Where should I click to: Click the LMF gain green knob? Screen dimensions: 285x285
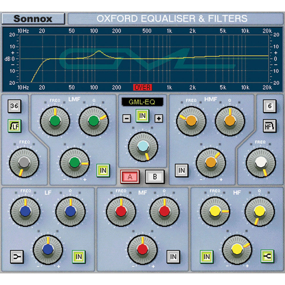74,163
